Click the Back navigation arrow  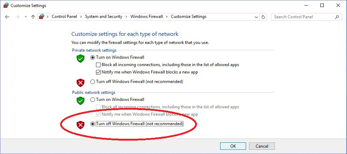tap(7, 17)
